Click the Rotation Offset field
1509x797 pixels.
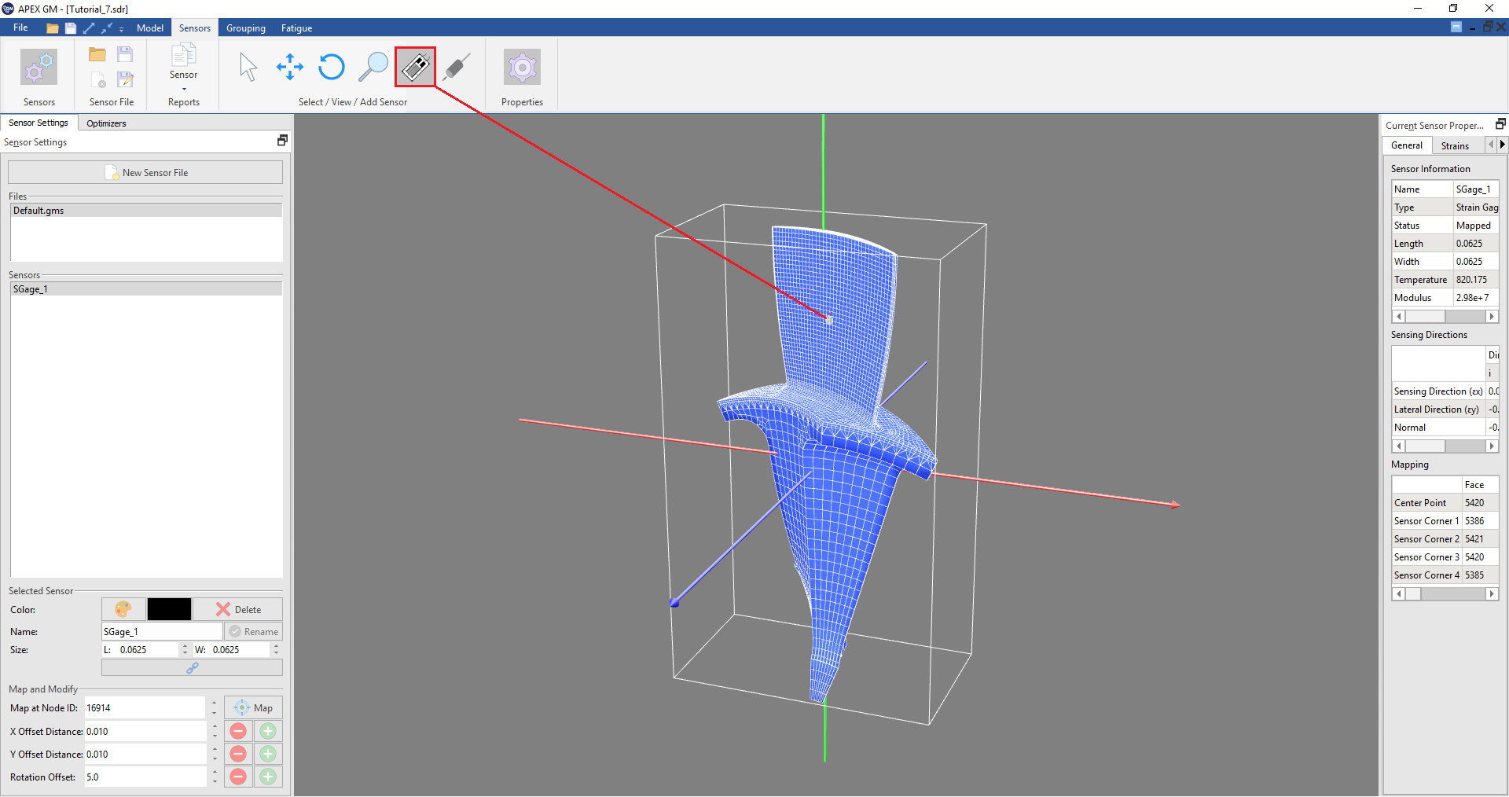pyautogui.click(x=145, y=777)
